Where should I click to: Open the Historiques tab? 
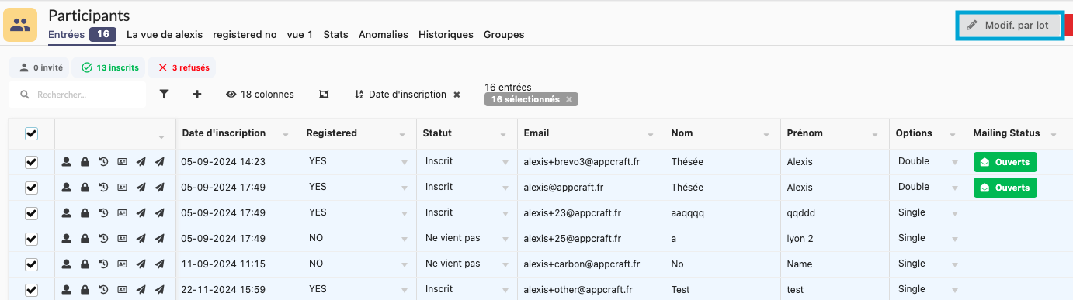click(x=446, y=34)
